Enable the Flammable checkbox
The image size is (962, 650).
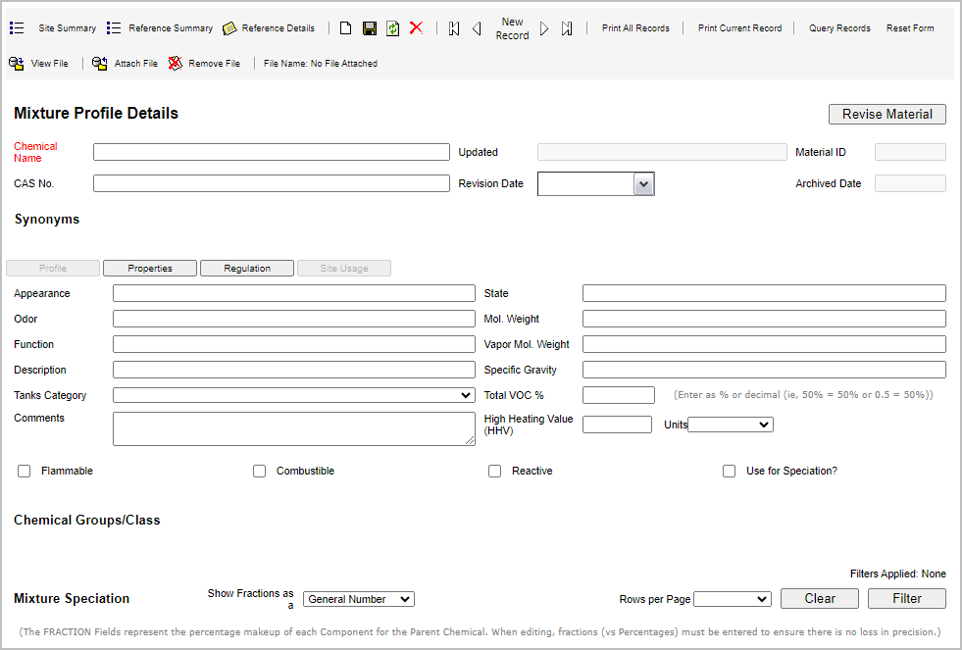25,472
